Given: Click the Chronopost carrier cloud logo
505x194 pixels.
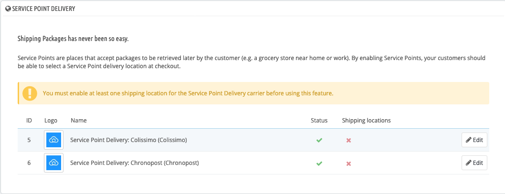Looking at the screenshot, I should (53, 163).
